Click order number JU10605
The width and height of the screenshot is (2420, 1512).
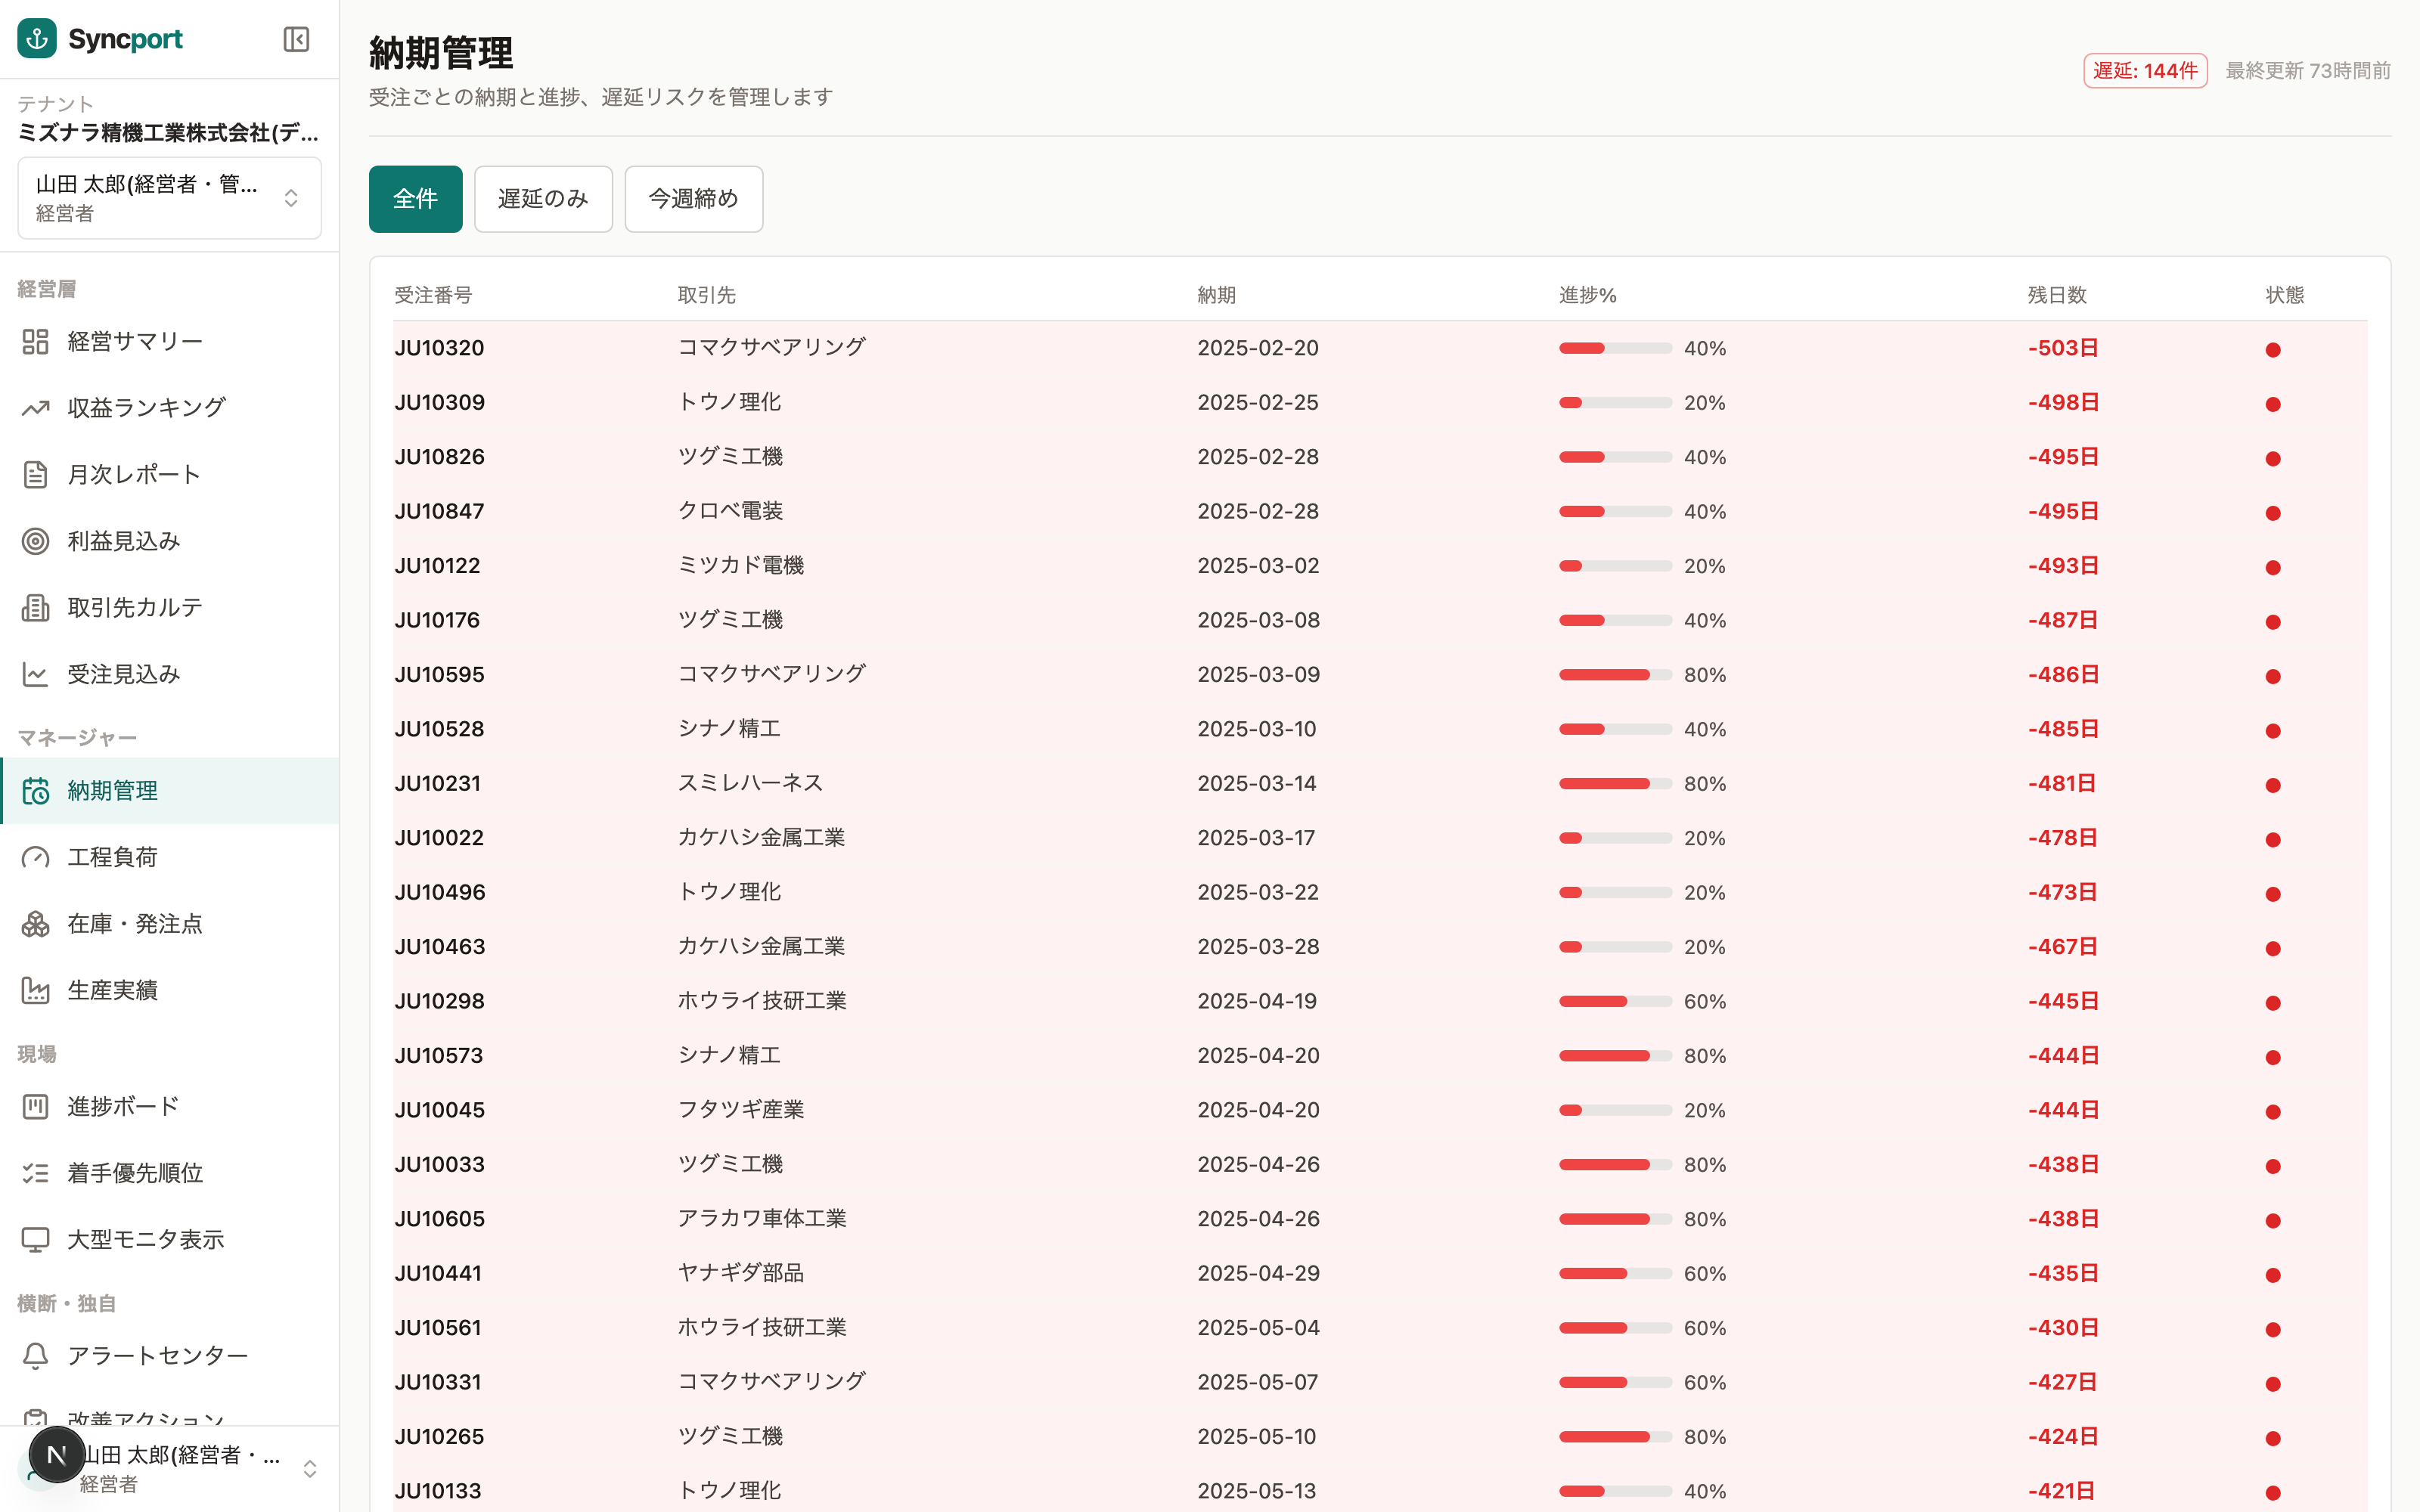pyautogui.click(x=439, y=1219)
